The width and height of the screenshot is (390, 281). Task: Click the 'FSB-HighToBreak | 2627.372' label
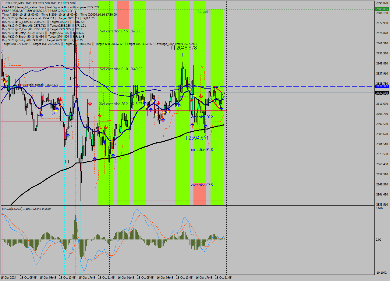point(39,85)
